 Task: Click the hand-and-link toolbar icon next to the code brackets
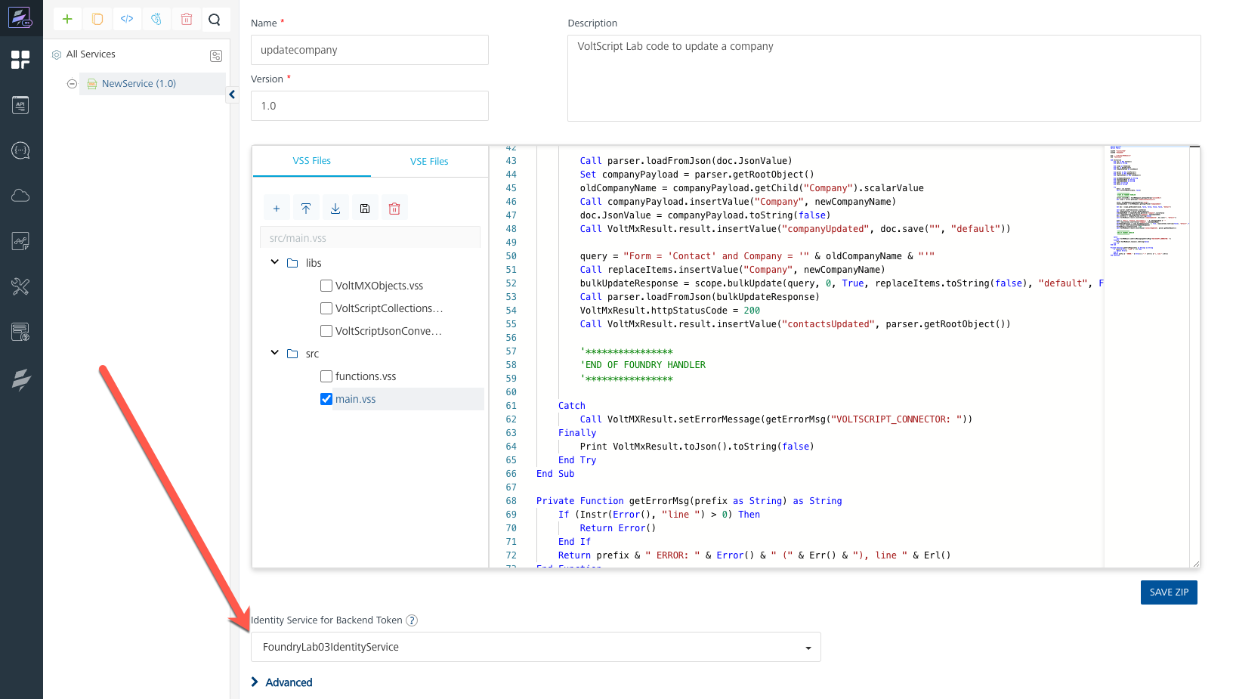coord(156,19)
